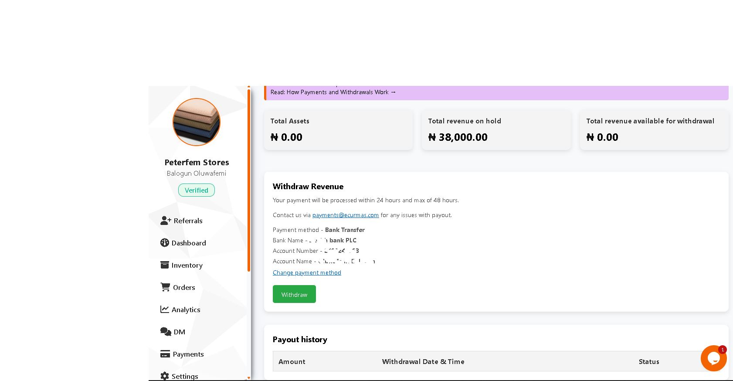The height and width of the screenshot is (381, 733).
Task: Click the Analytics chart icon
Action: (x=164, y=310)
